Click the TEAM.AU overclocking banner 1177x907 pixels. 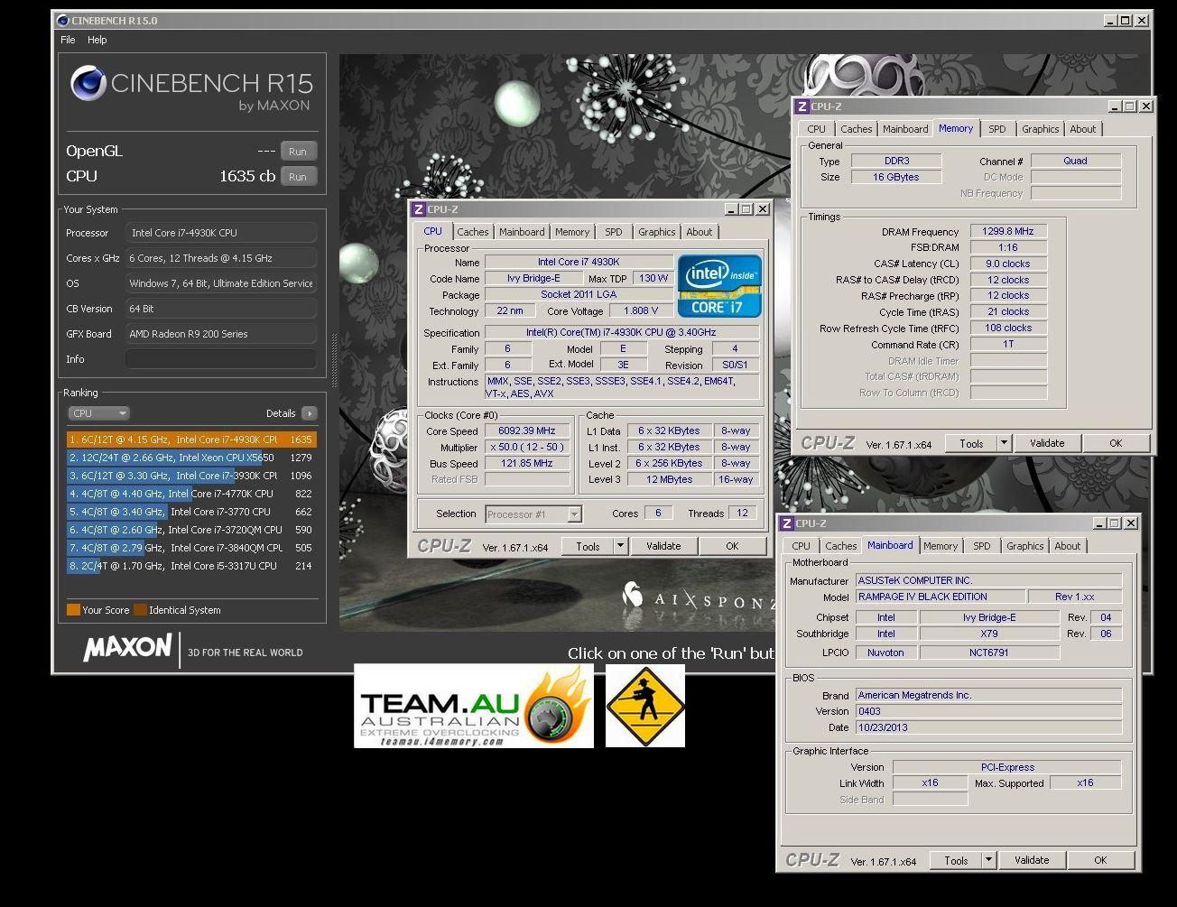pyautogui.click(x=473, y=706)
